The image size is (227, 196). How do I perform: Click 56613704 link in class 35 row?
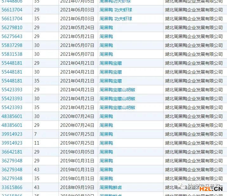12,19
